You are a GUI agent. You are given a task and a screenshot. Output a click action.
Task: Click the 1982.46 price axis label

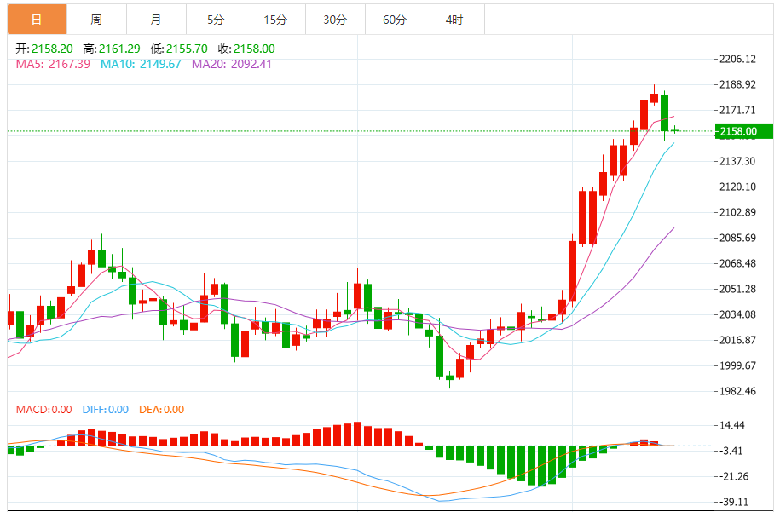(737, 391)
